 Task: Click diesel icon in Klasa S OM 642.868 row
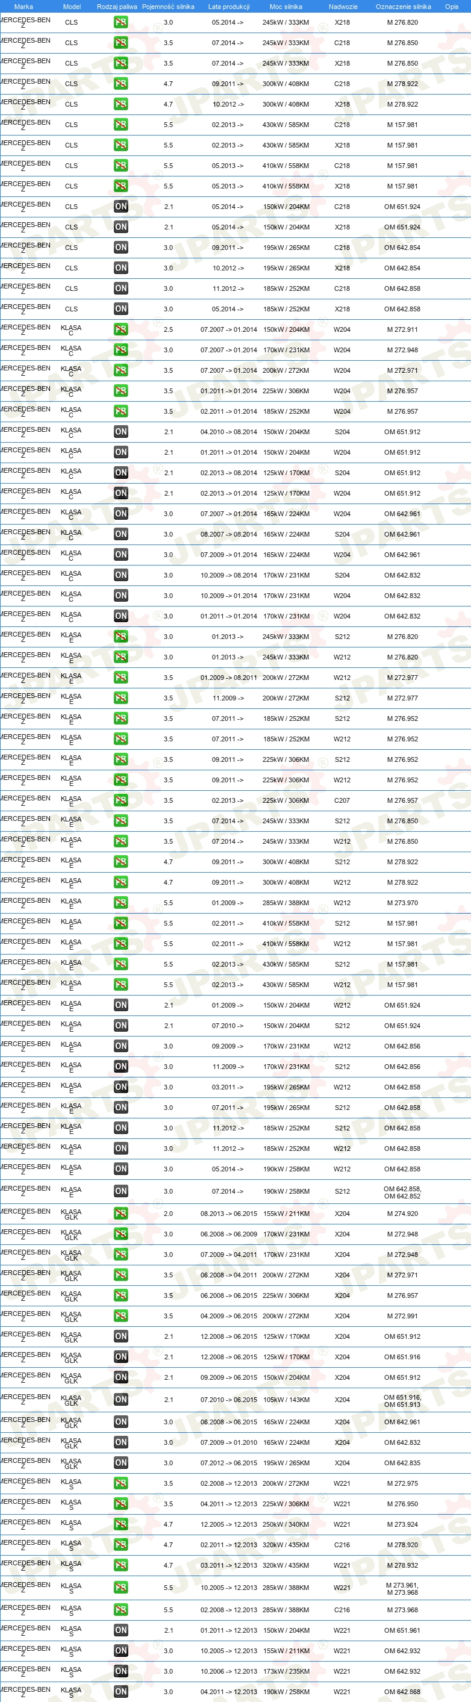pos(121,1692)
